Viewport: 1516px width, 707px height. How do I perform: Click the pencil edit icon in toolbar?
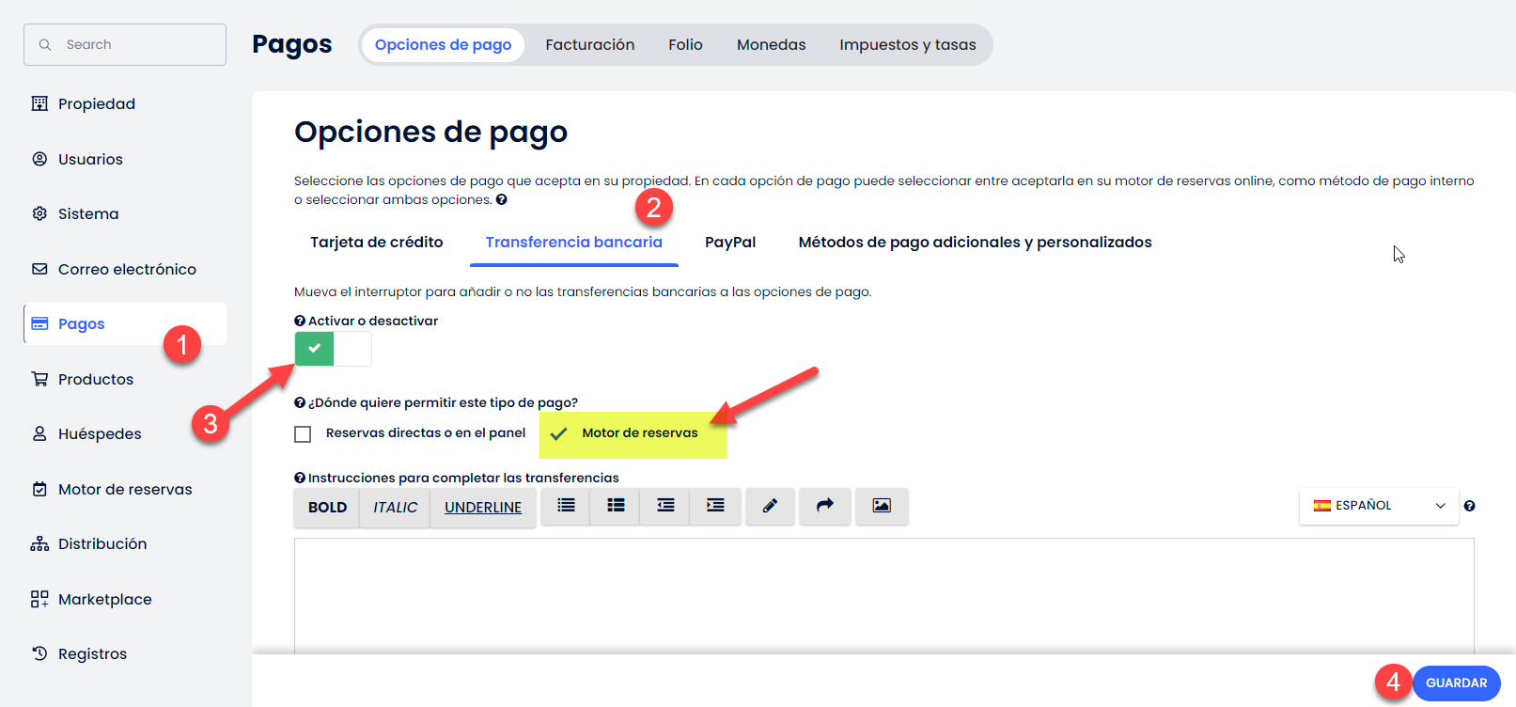point(770,506)
